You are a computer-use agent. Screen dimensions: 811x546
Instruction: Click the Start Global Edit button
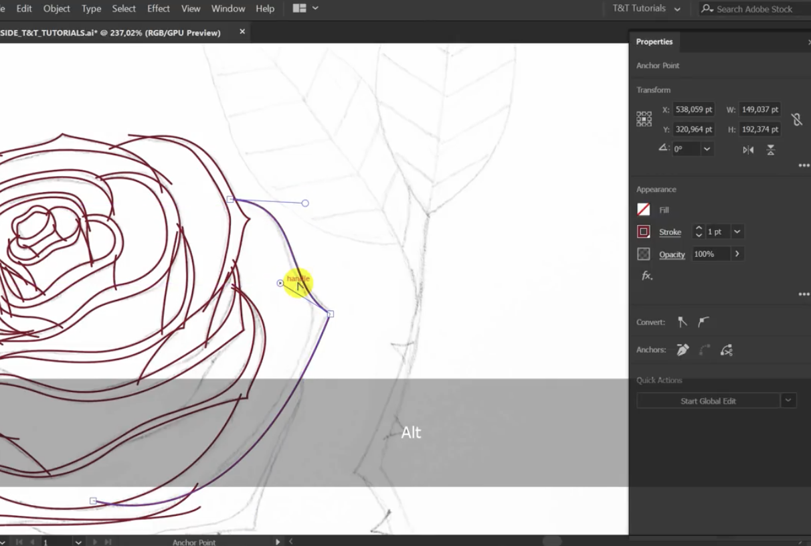click(708, 401)
